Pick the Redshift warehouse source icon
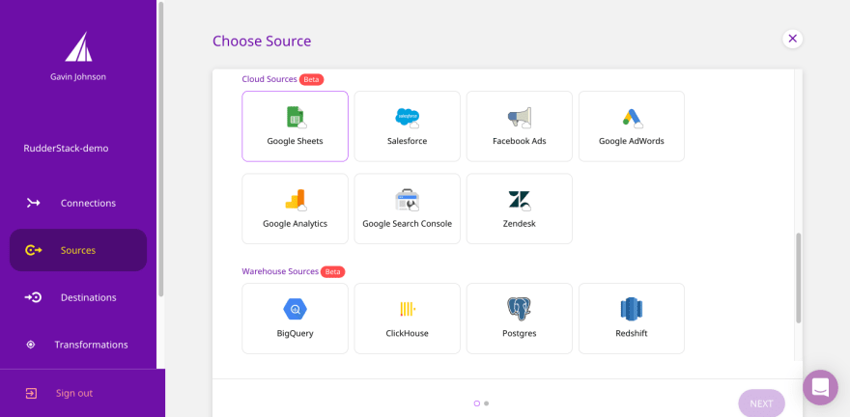Image resolution: width=850 pixels, height=417 pixels. [632, 309]
